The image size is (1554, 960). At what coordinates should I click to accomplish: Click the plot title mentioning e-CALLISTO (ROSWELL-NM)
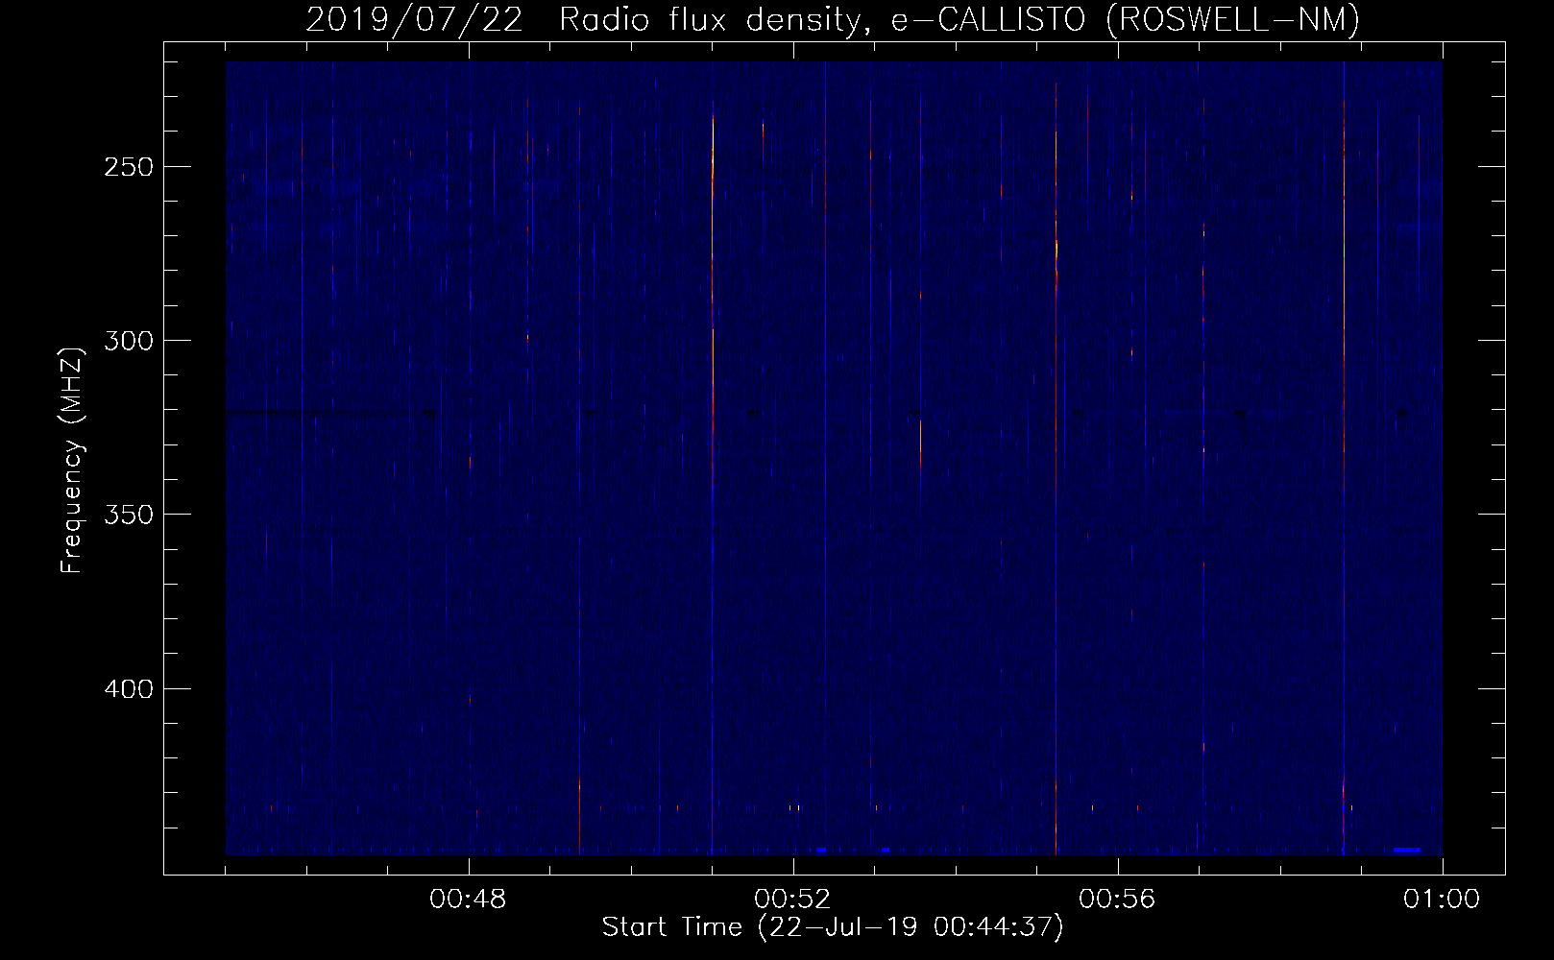833,19
